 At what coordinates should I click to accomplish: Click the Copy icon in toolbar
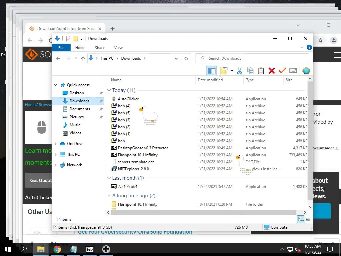[250, 71]
